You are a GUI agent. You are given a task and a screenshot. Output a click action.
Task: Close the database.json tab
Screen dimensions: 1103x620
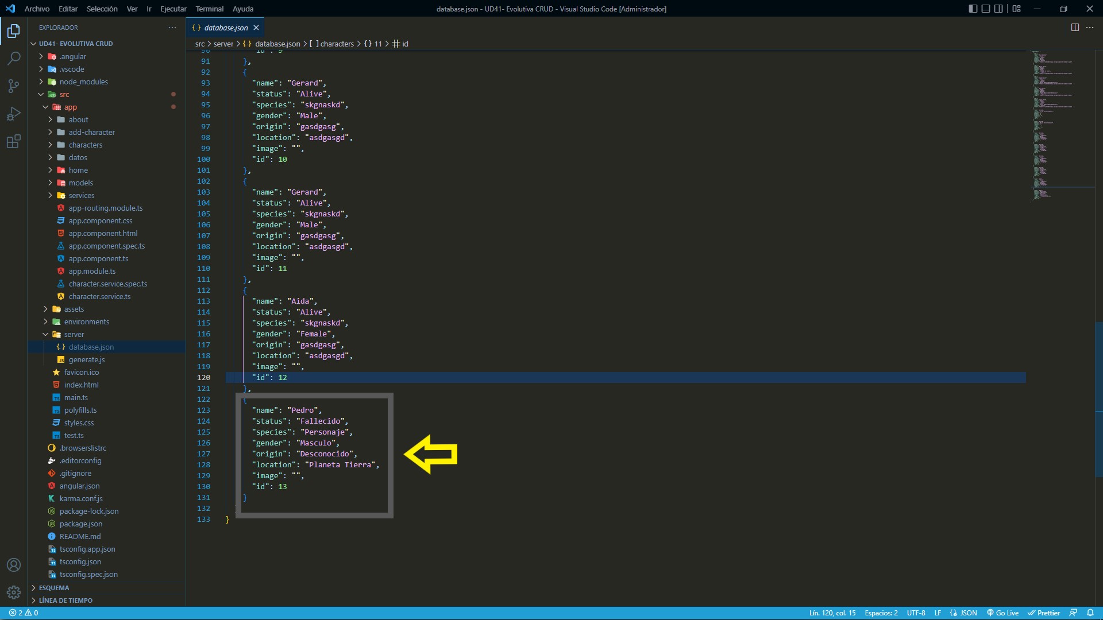tap(256, 28)
